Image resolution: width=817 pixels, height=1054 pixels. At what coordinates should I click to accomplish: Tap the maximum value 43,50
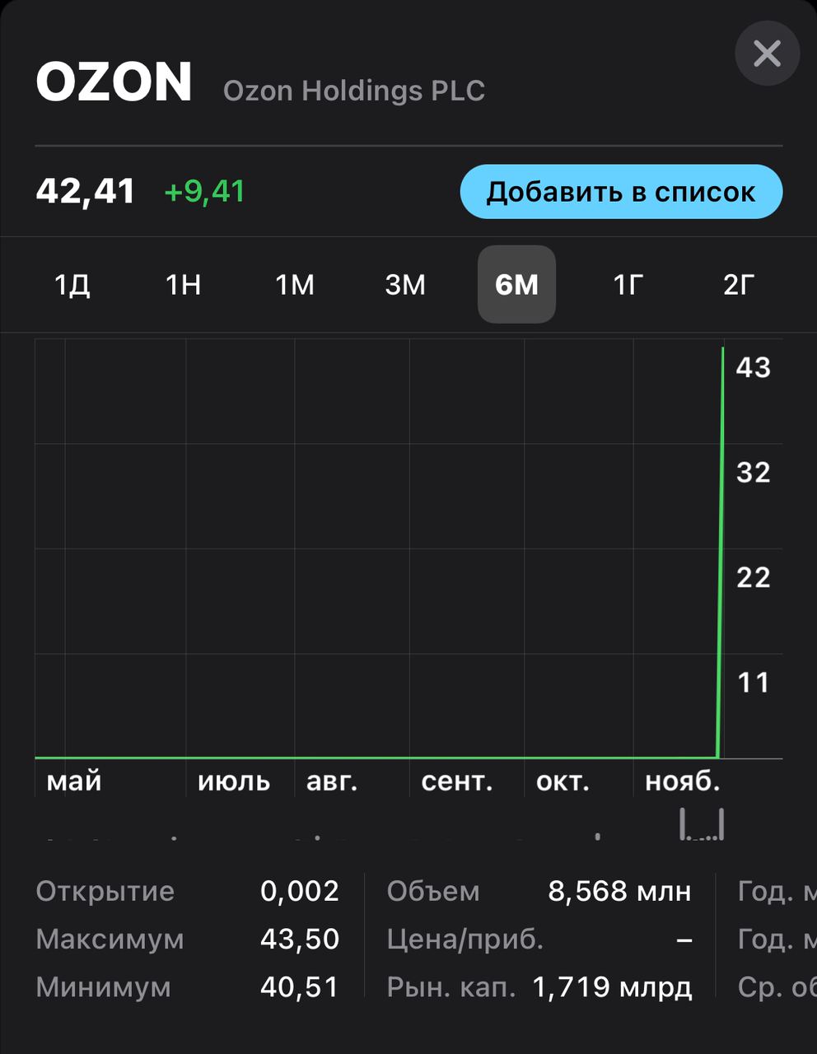coord(300,939)
